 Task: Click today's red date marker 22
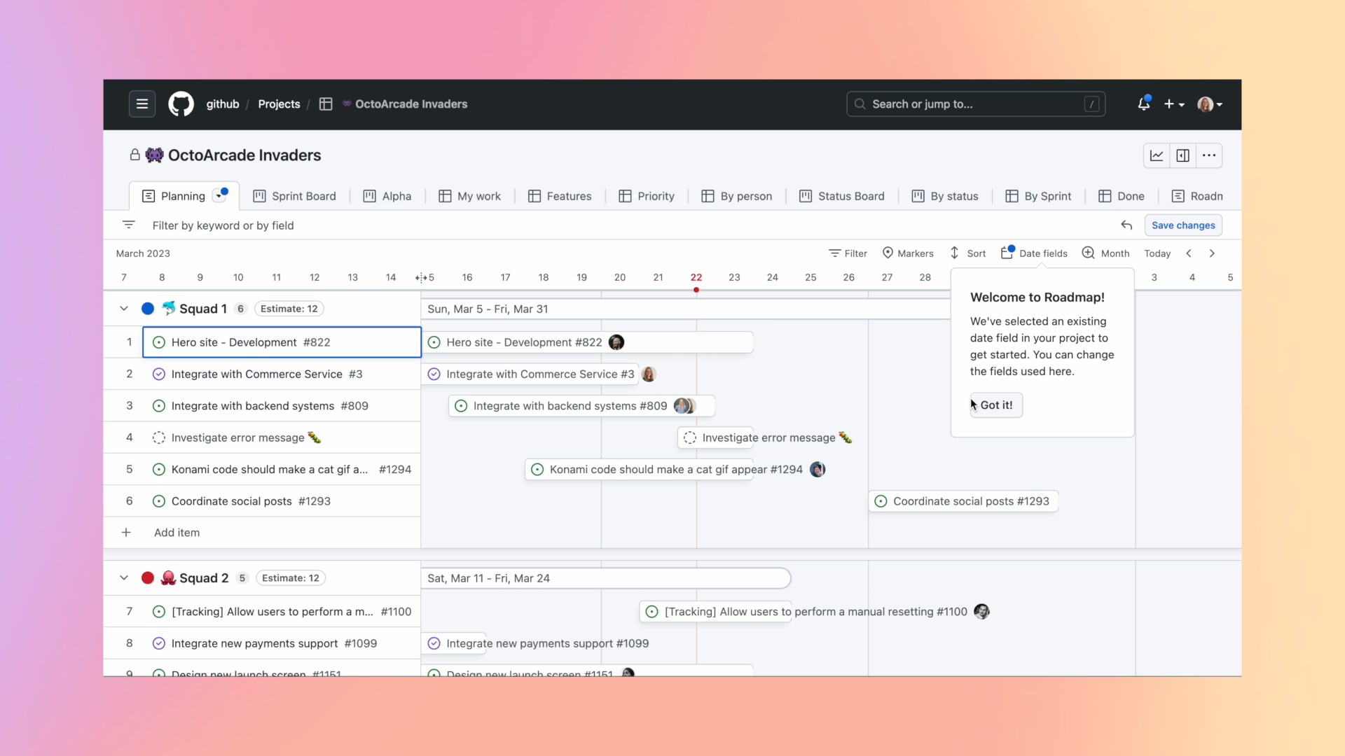coord(696,278)
